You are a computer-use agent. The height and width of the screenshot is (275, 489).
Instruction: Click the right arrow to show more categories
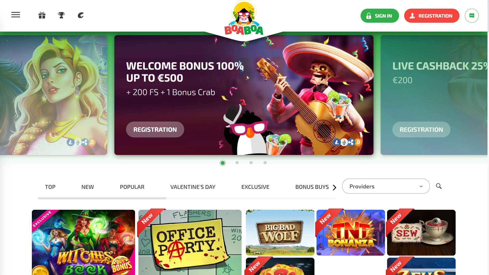pyautogui.click(x=335, y=188)
